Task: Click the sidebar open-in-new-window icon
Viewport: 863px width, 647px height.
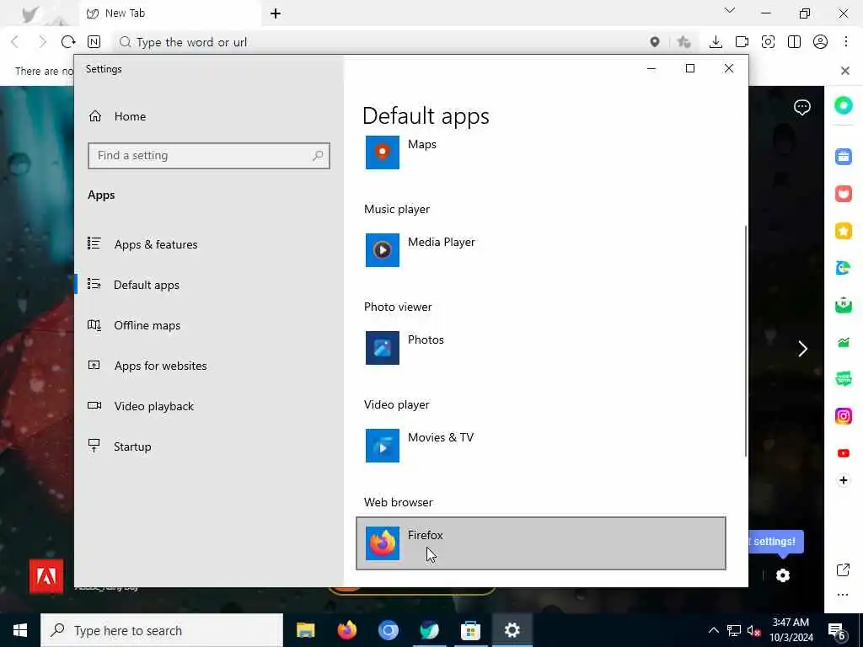Action: pos(843,570)
